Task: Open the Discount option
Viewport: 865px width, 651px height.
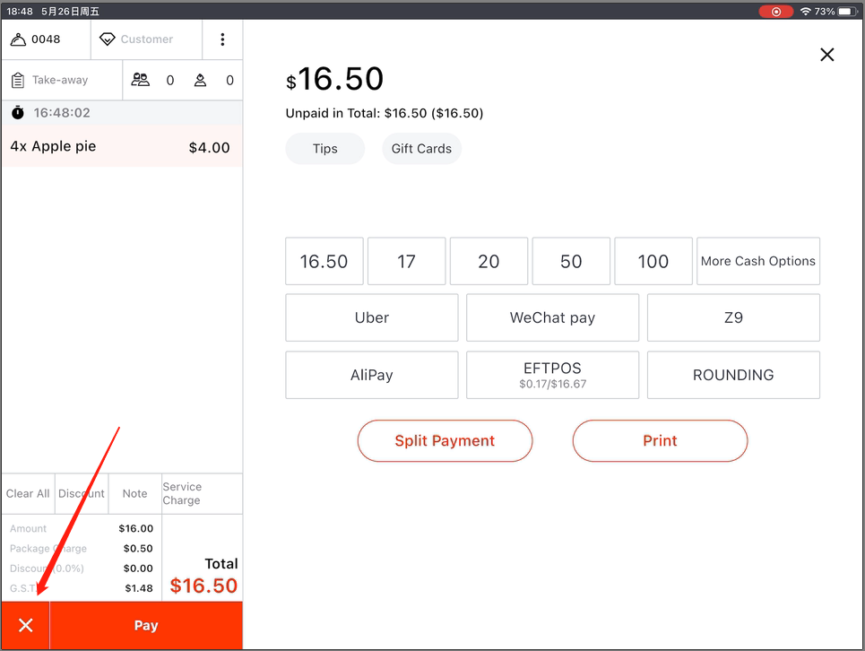Action: [82, 493]
